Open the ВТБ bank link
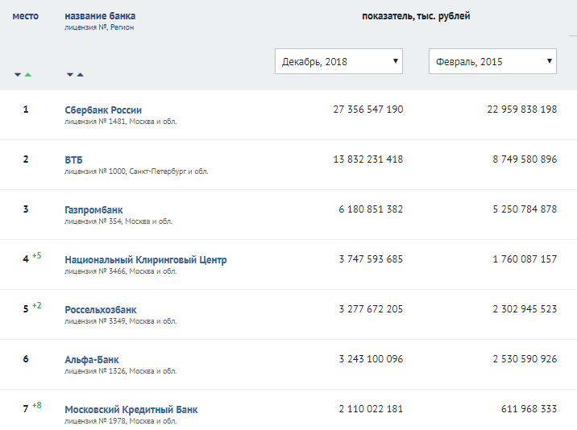Image resolution: width=577 pixels, height=430 pixels. [73, 159]
